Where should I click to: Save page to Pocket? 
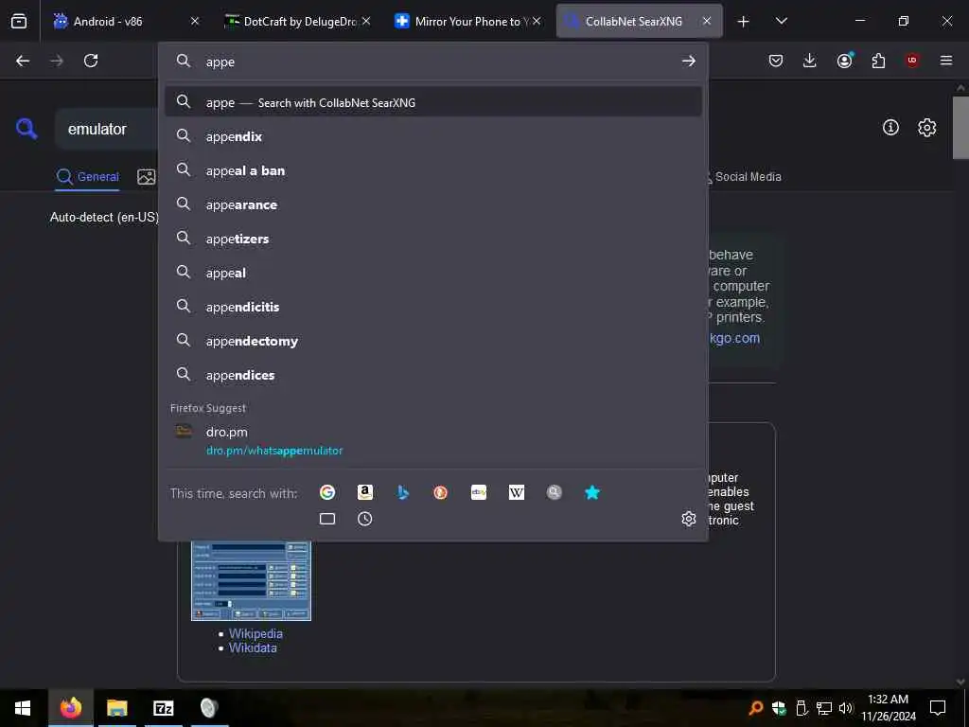(x=776, y=61)
